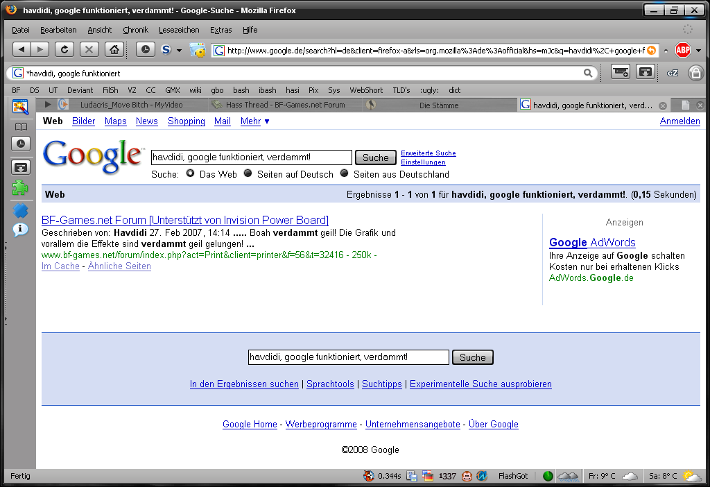Click the Adblock Plus ABP icon

(x=683, y=50)
